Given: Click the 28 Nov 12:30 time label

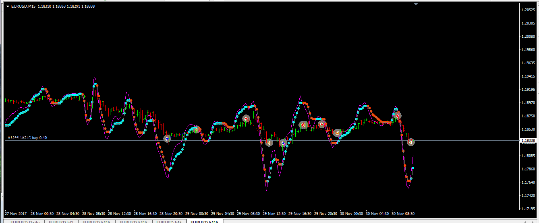Looking at the screenshot, I should point(120,214).
